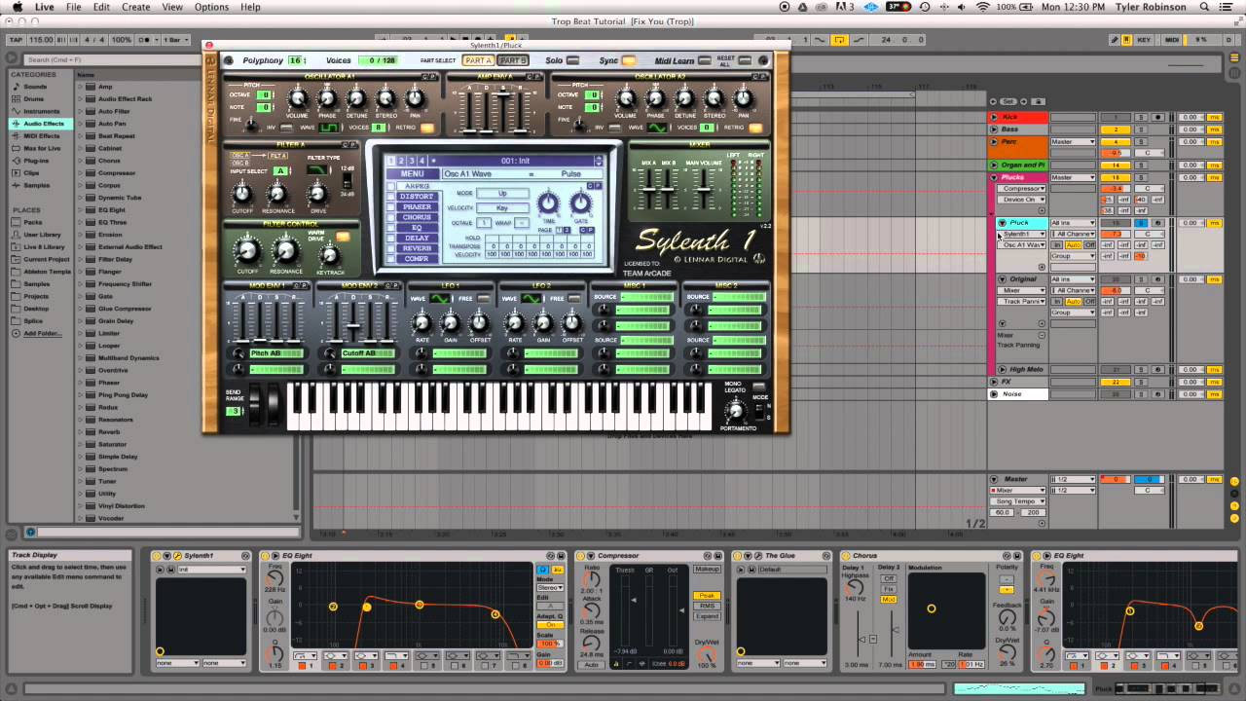Enable the Phaser effect checkbox
This screenshot has height=701, width=1246.
pyautogui.click(x=391, y=206)
